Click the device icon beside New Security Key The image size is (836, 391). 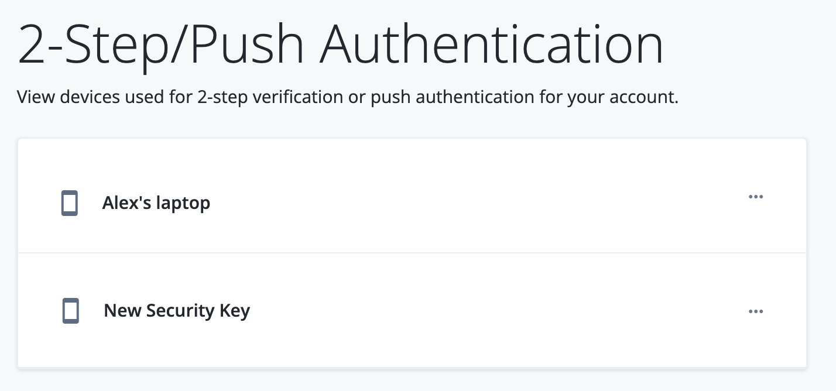pos(71,311)
